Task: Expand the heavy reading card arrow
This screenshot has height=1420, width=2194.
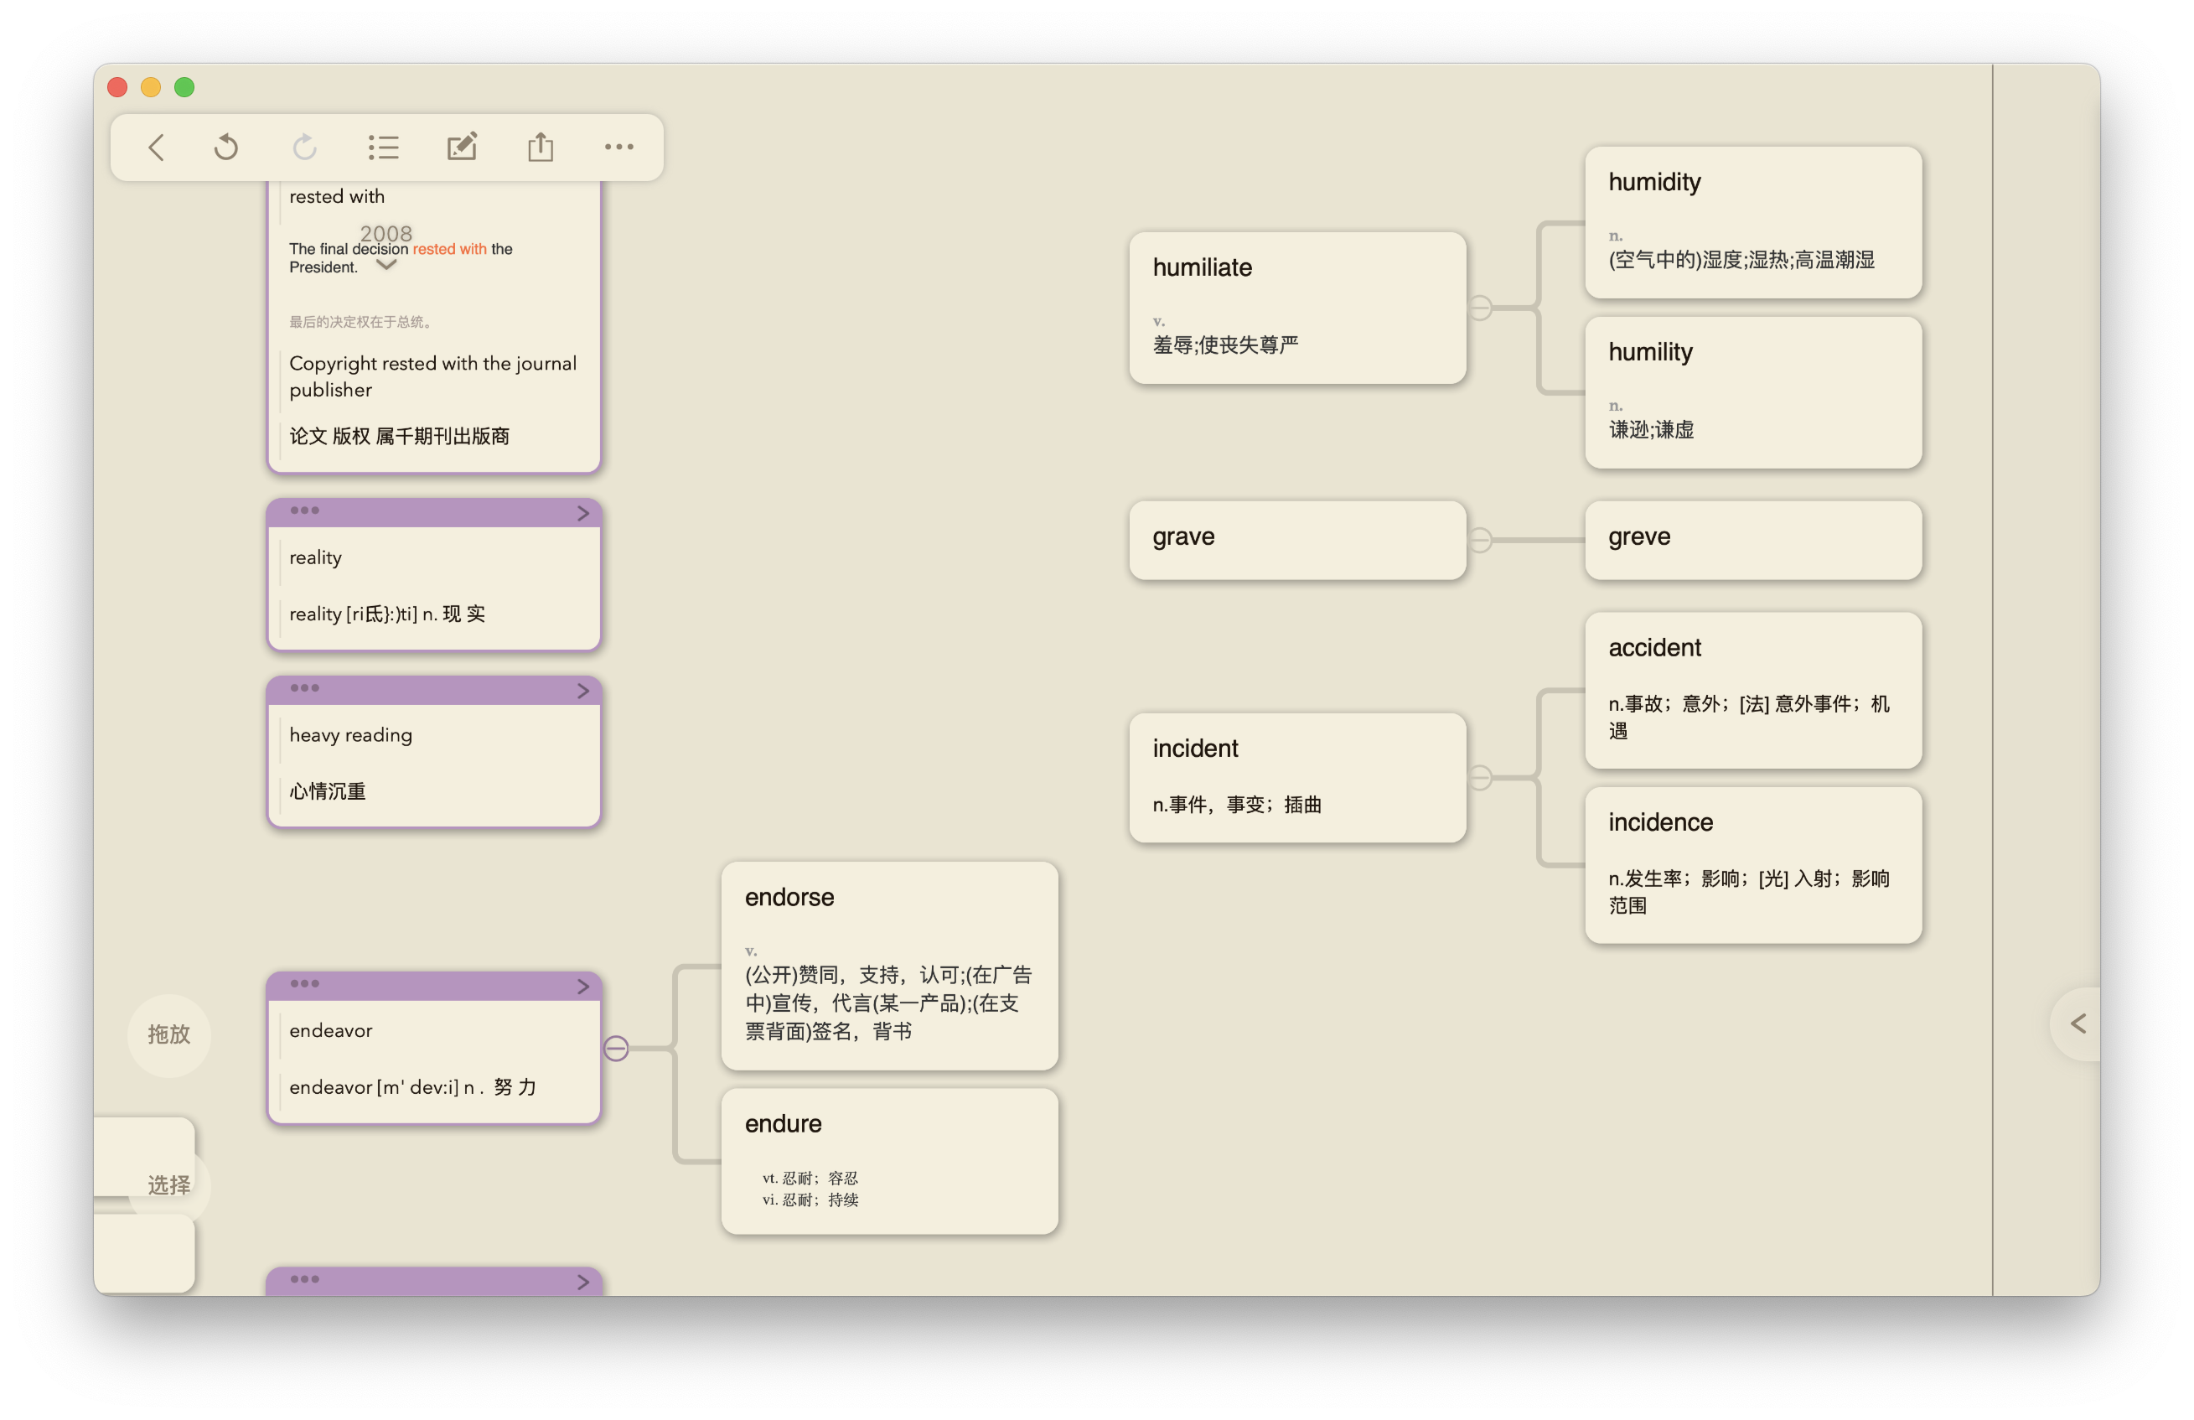Action: click(582, 691)
